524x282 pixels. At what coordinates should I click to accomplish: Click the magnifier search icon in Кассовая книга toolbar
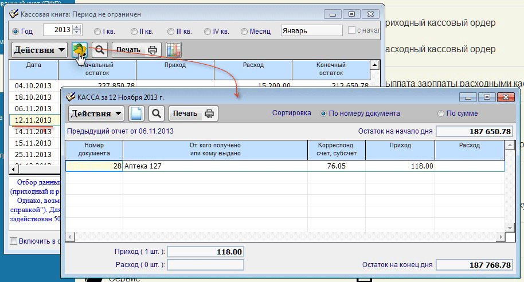coord(100,50)
